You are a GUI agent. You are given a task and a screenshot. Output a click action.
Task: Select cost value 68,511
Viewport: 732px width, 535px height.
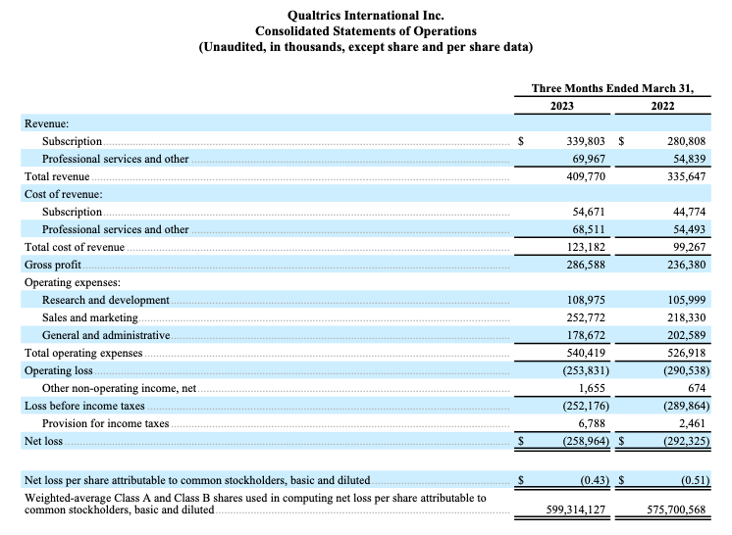(589, 229)
